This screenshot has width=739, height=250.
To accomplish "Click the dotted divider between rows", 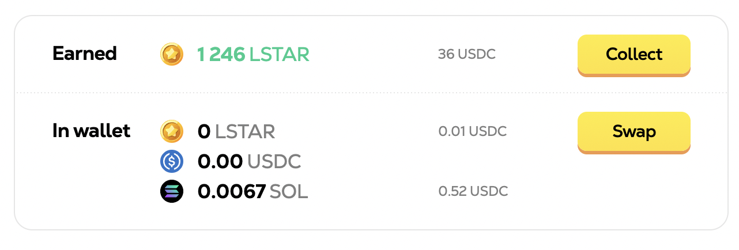I will (371, 93).
